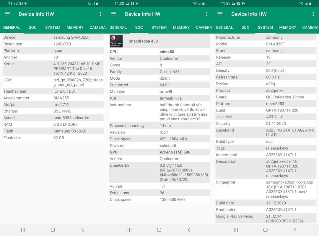Tap ABI value armeabi-v7a

tap(171, 98)
